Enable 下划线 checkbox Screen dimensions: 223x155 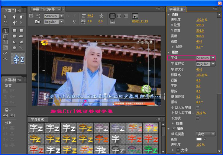pyautogui.click(x=198, y=118)
